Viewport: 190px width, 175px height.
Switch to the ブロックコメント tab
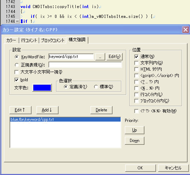click(53, 40)
